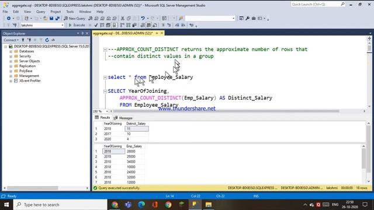Close the aggregate.sql tab
374x210 pixels.
tap(162, 33)
